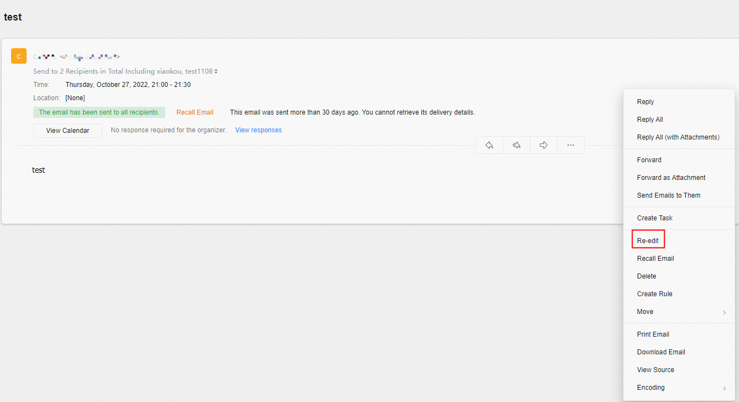
Task: Expand the recipients list beside test1108
Action: pyautogui.click(x=216, y=71)
